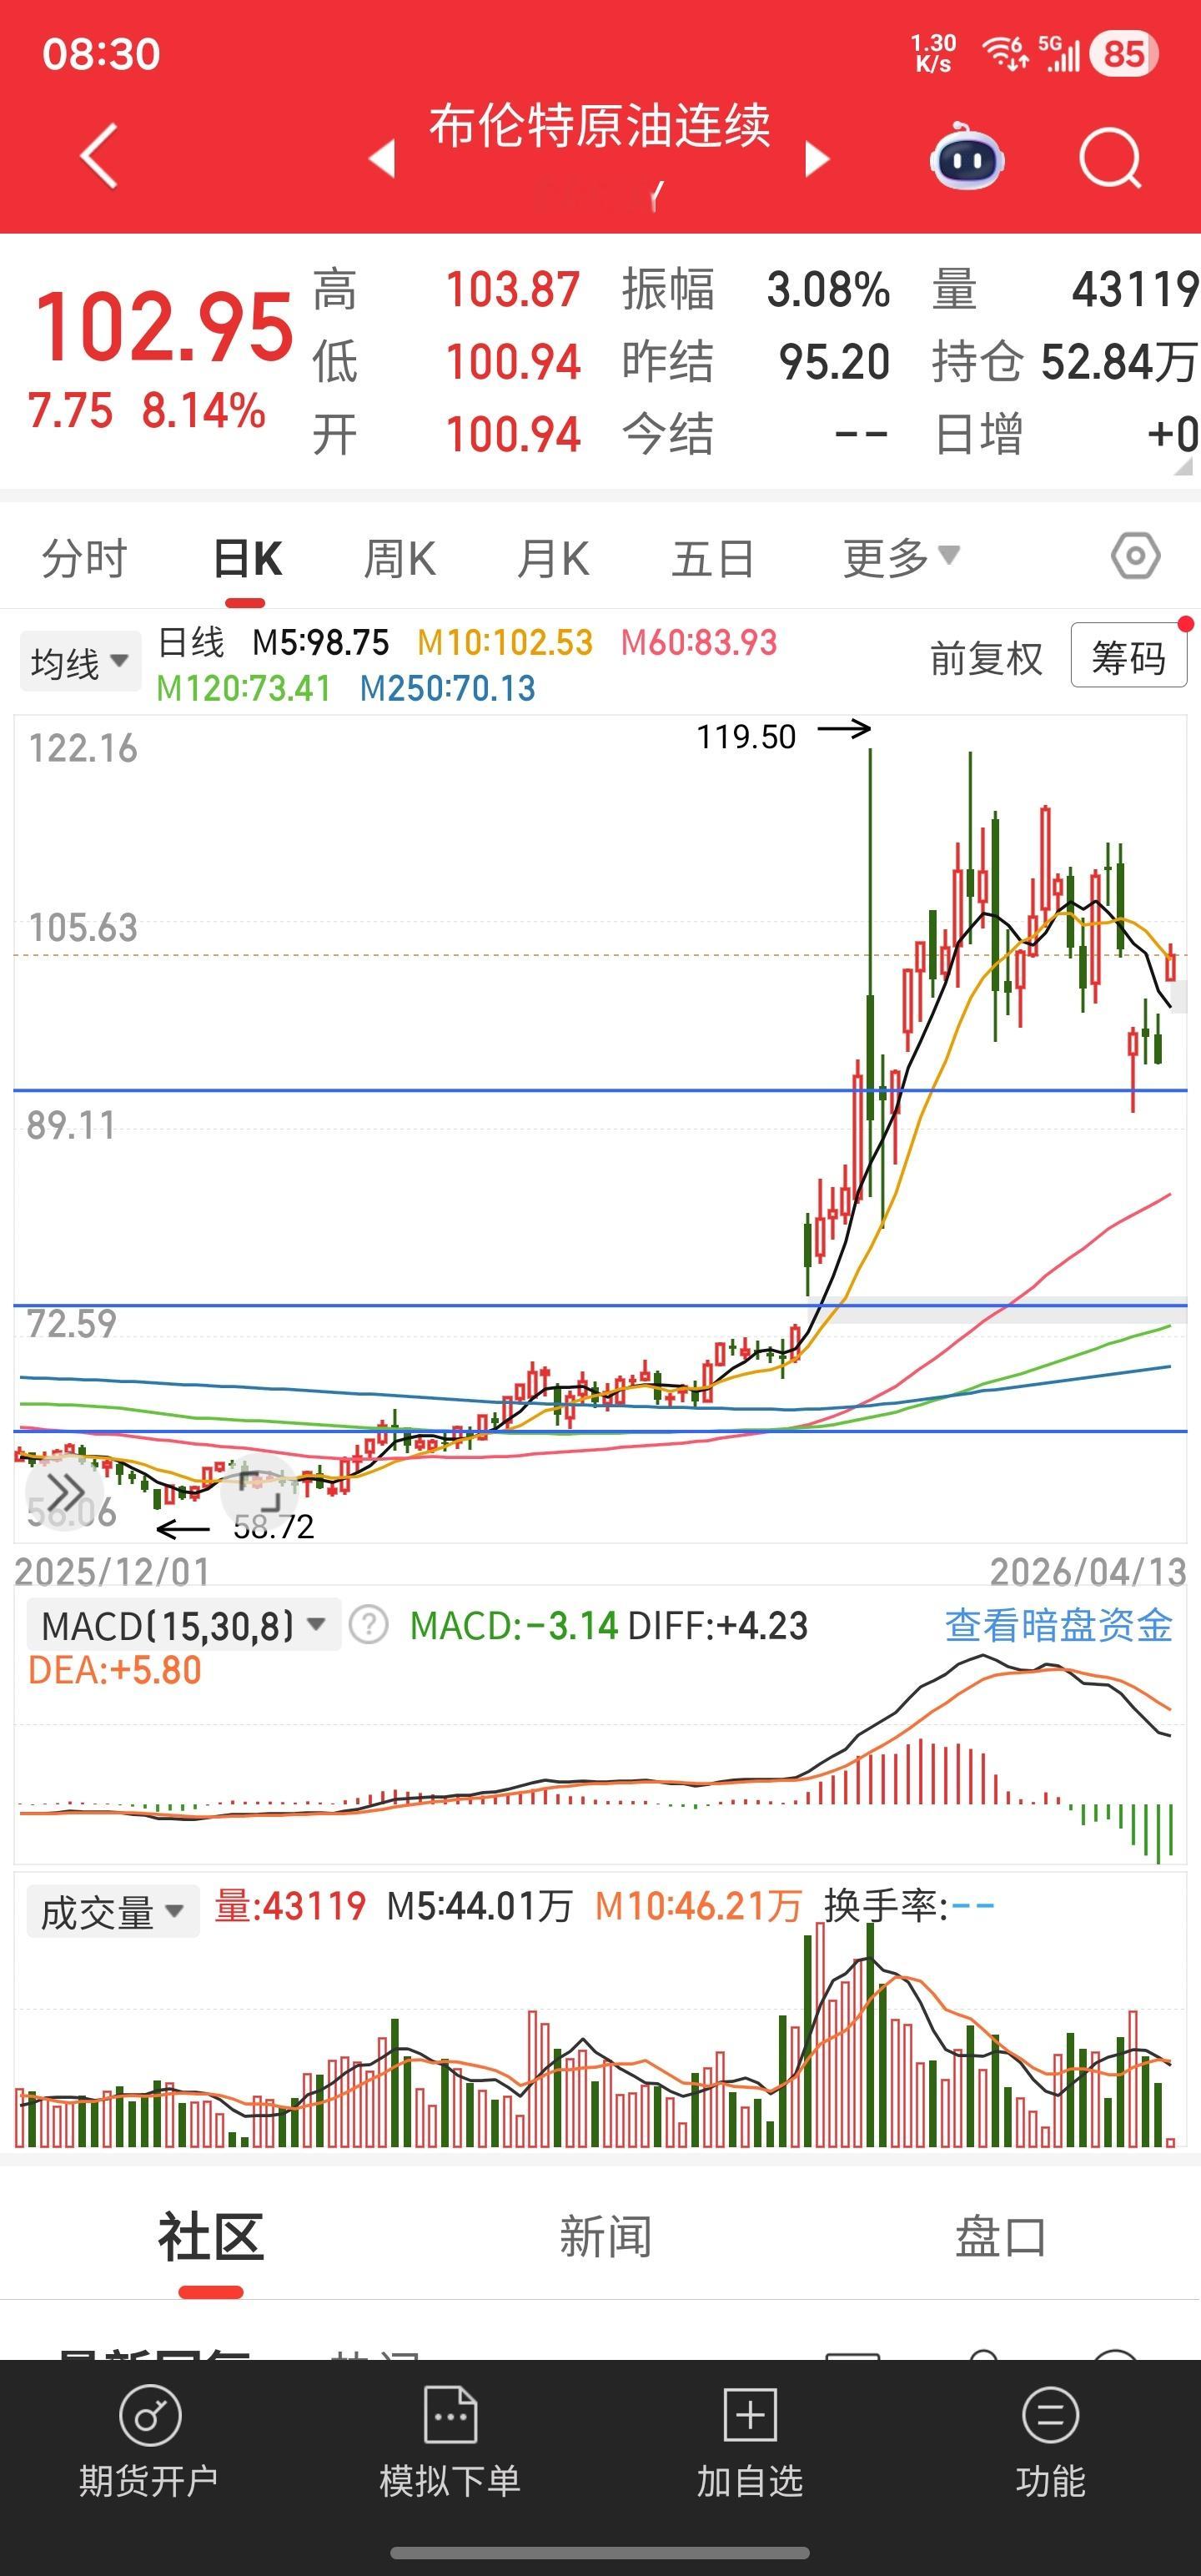Open the robot assistant icon
The width and height of the screenshot is (1201, 2576).
pyautogui.click(x=967, y=157)
